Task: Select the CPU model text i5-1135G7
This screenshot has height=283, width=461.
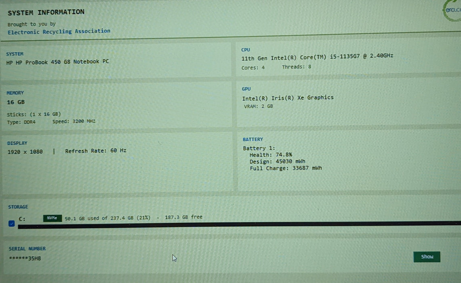Action: point(345,56)
